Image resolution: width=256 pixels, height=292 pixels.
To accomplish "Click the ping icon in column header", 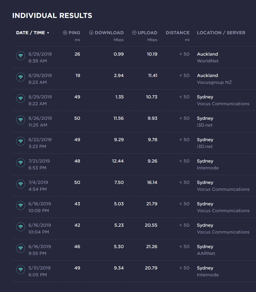I will (65, 33).
